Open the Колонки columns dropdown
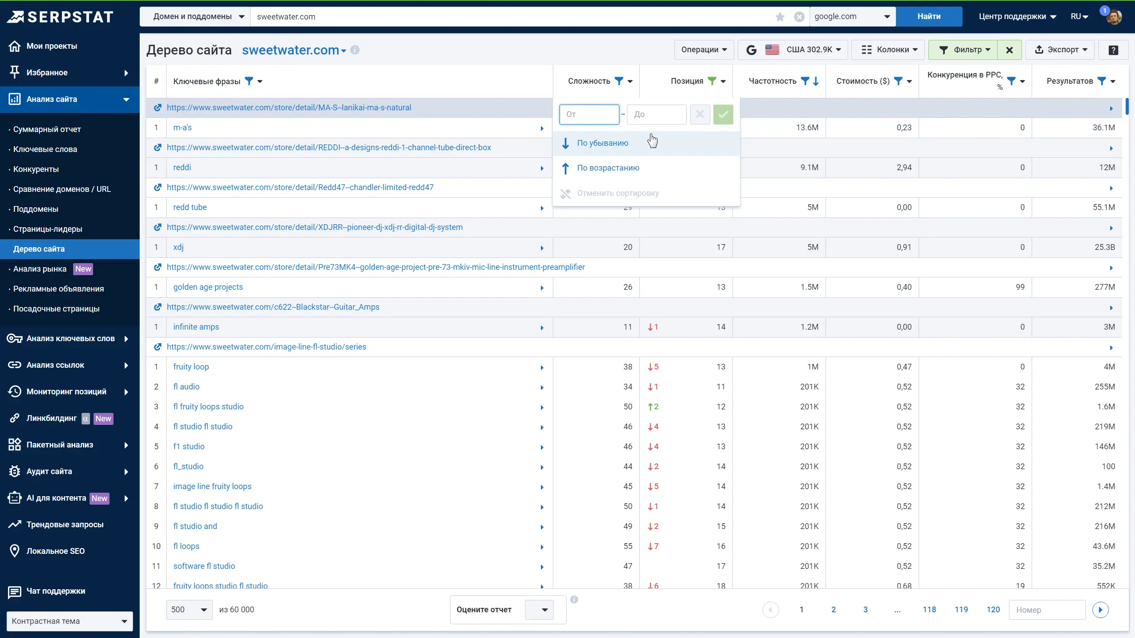The width and height of the screenshot is (1135, 638). point(889,50)
